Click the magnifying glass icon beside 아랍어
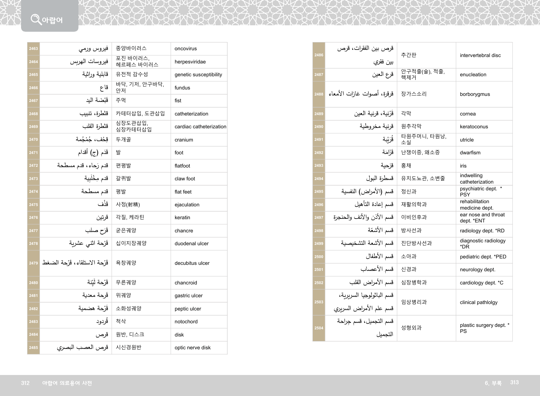 (x=36, y=19)
